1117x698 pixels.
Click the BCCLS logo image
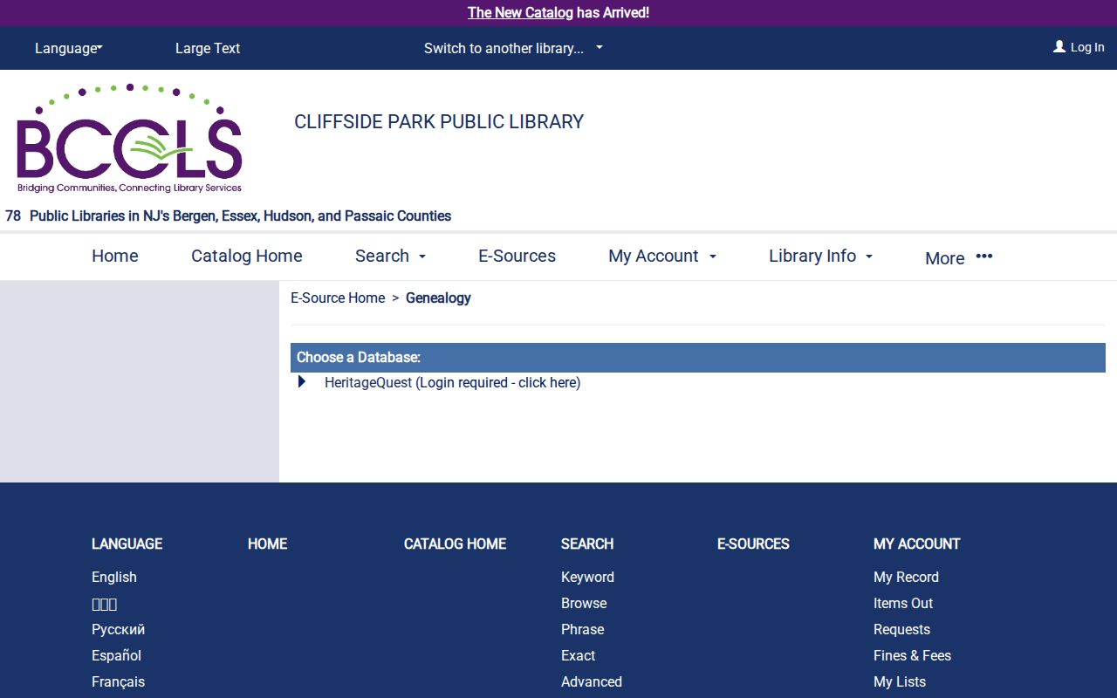(129, 139)
